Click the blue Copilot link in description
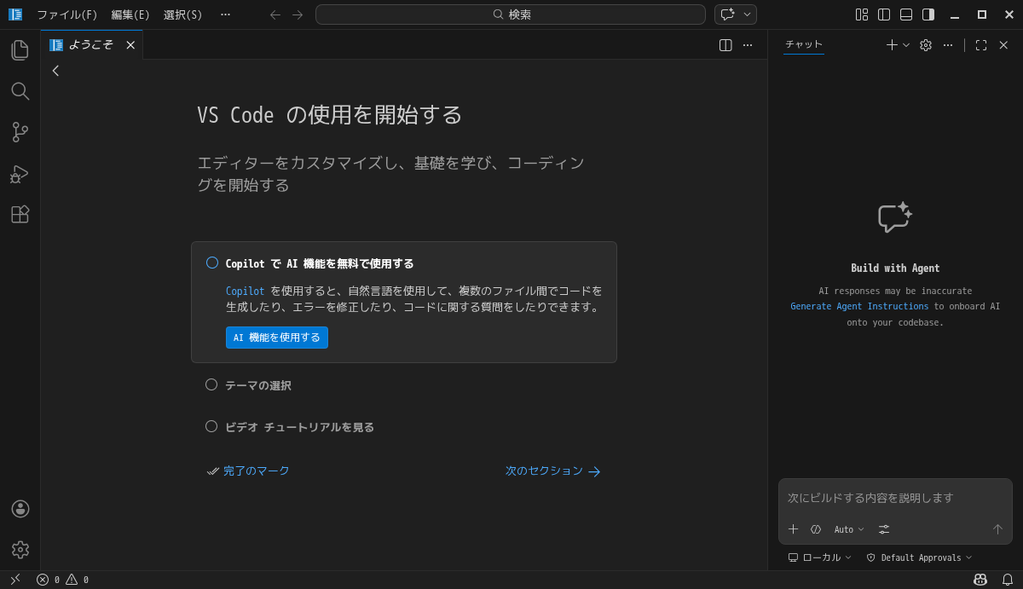Screen dimensions: 1023x589 pyautogui.click(x=245, y=291)
